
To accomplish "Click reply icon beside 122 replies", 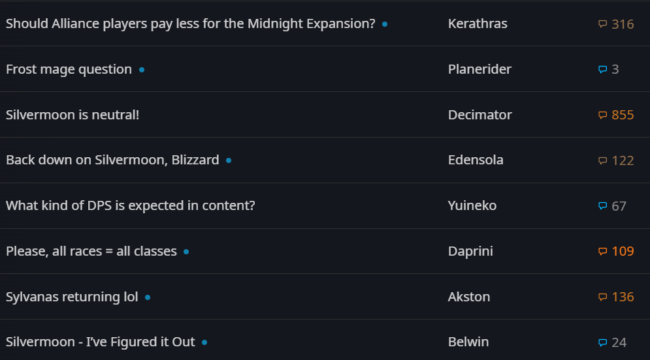I will [x=602, y=160].
